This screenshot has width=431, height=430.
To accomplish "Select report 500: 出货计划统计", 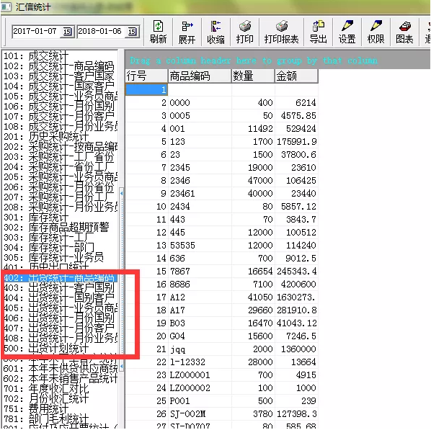I will point(46,349).
